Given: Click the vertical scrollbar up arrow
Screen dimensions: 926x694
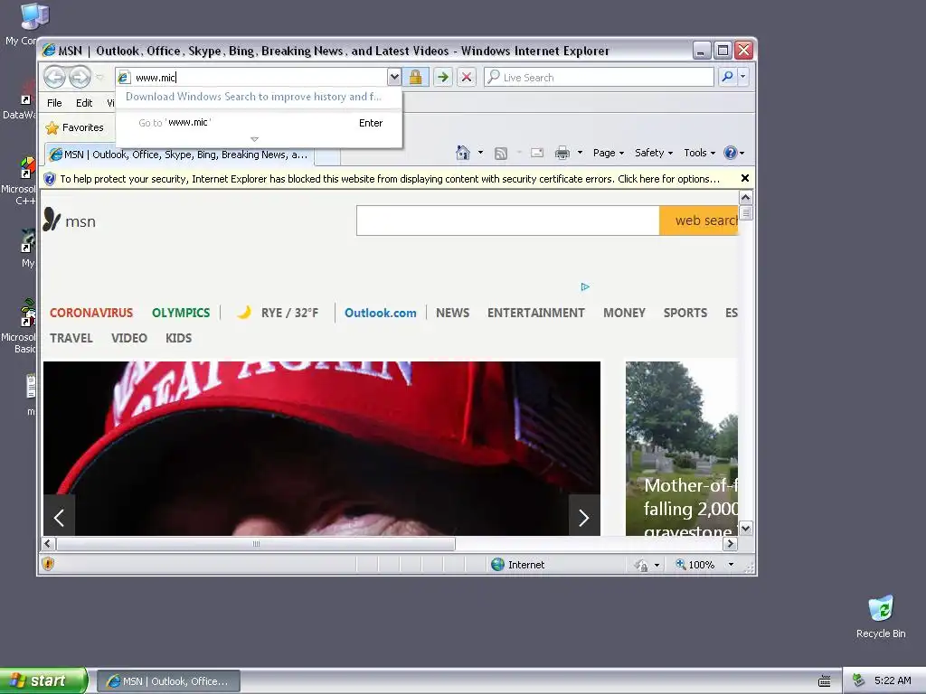Looking at the screenshot, I should point(746,197).
